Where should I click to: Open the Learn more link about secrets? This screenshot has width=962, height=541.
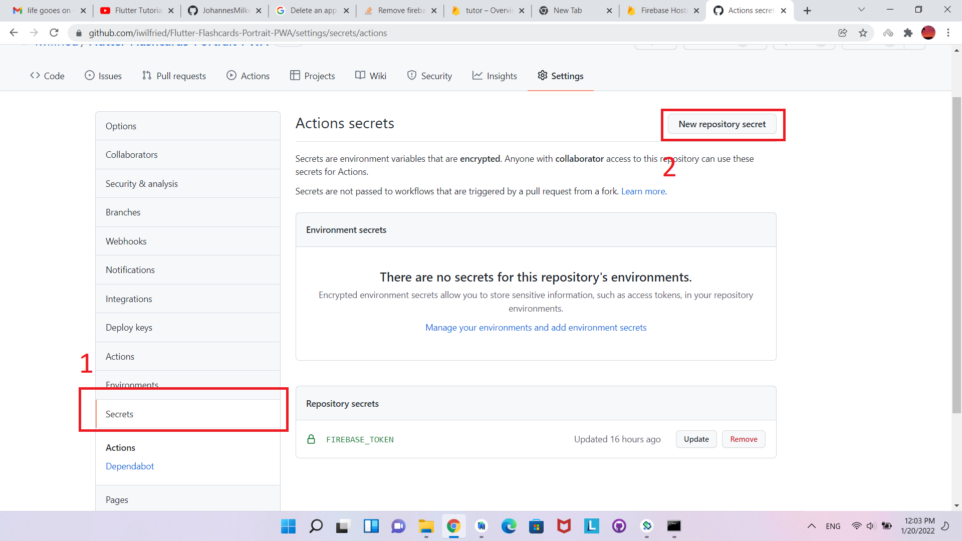643,191
